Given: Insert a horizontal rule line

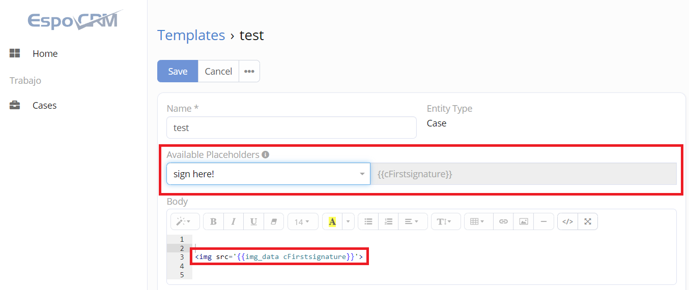Looking at the screenshot, I should click(x=543, y=221).
